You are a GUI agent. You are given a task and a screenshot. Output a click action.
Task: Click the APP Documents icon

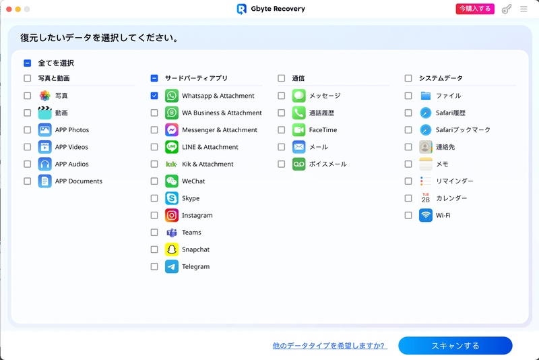click(x=44, y=181)
